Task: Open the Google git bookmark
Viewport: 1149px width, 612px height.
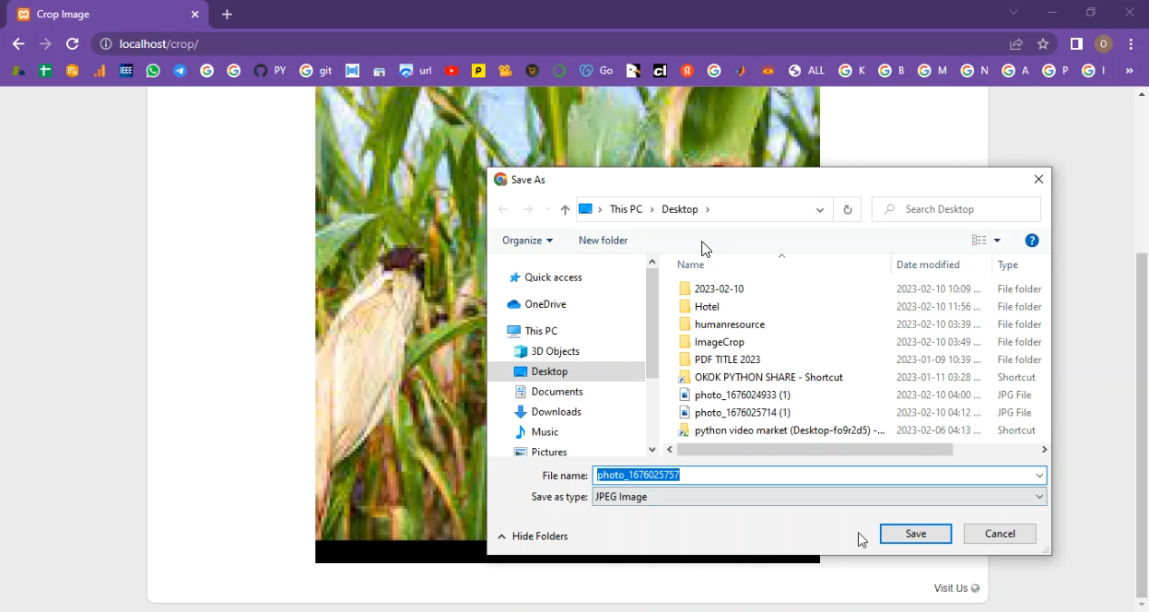Action: click(315, 71)
